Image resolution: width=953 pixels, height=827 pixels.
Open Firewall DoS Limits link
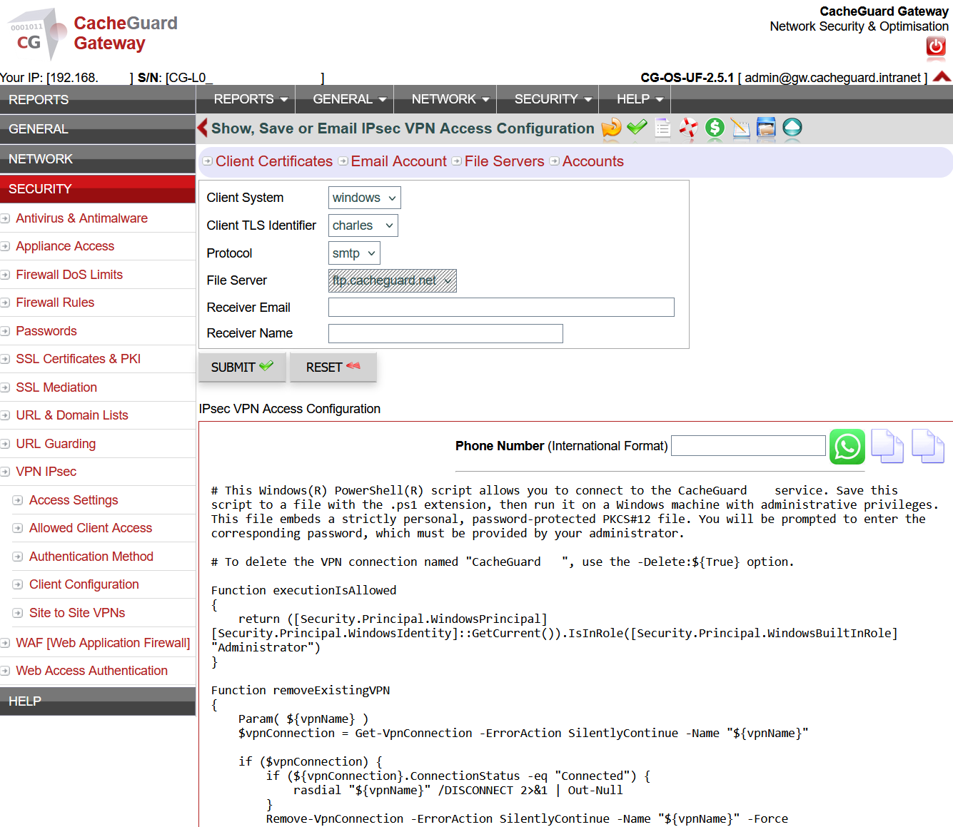coord(69,275)
